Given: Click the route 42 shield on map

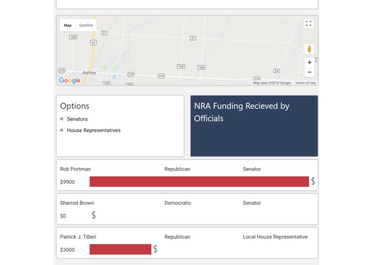Looking at the screenshot, I should (93, 42).
